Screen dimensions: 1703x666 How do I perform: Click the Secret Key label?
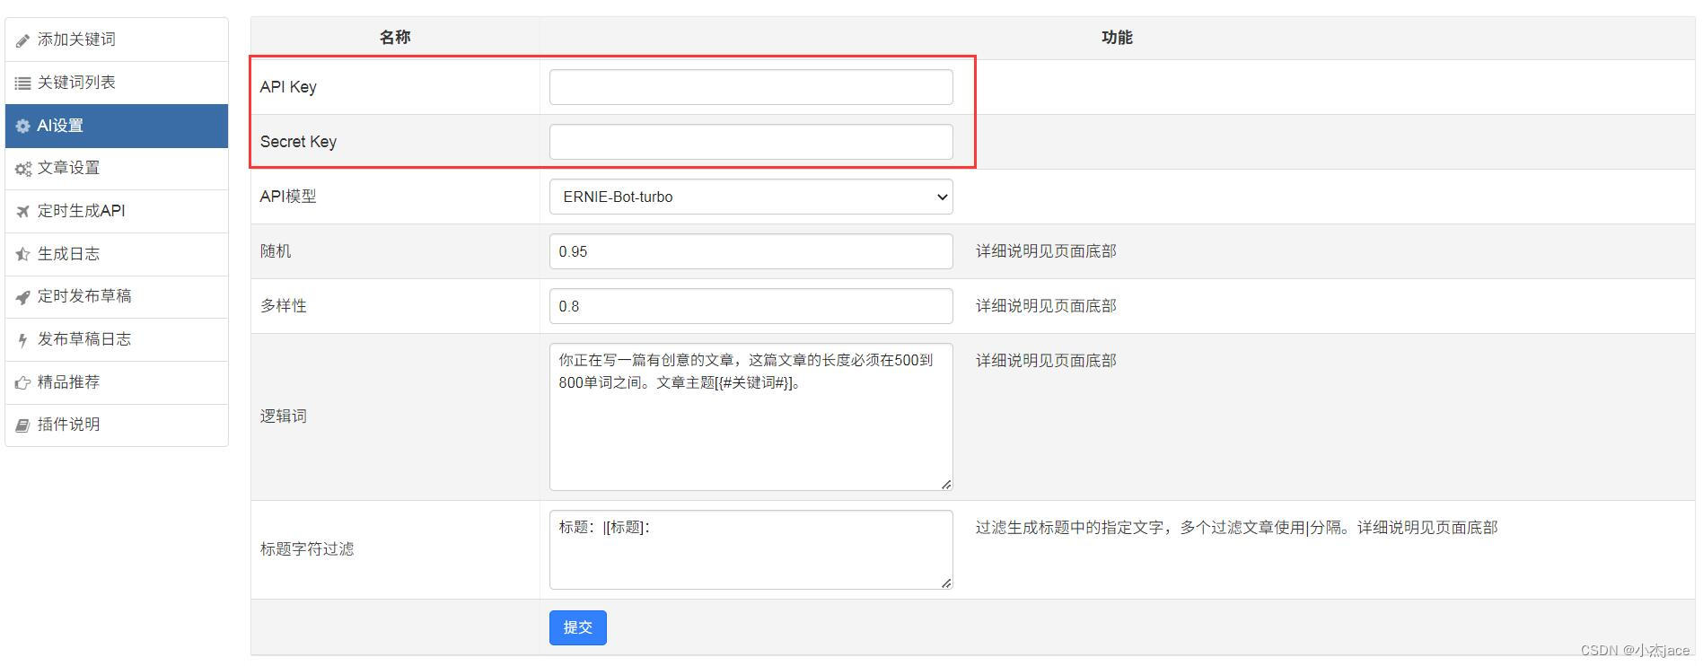click(298, 142)
